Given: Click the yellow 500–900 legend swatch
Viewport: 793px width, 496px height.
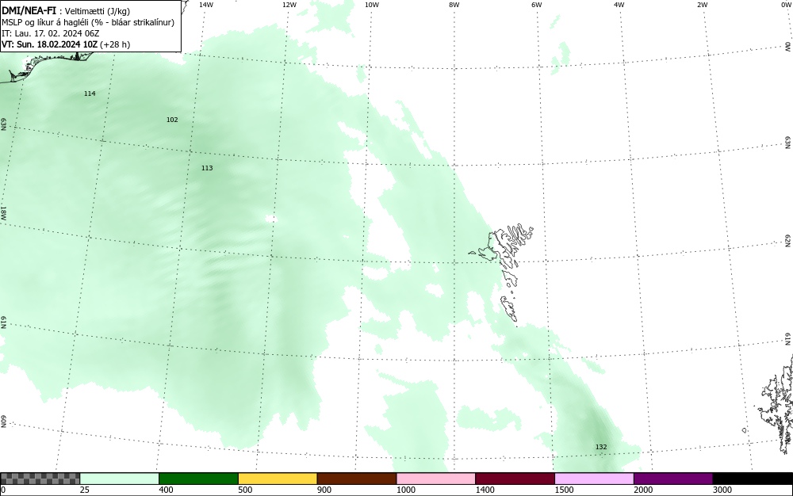Looking at the screenshot, I should (x=278, y=479).
